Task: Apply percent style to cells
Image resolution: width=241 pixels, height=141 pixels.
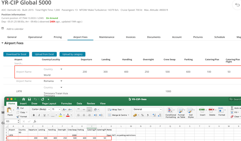Action: (143, 115)
